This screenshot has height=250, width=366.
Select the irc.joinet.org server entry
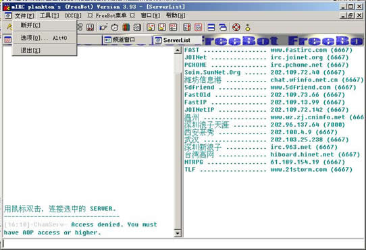(266, 57)
